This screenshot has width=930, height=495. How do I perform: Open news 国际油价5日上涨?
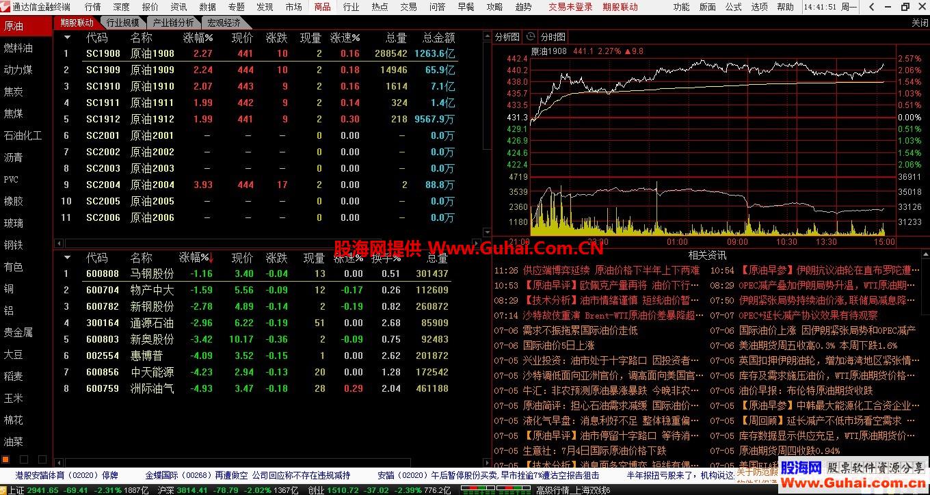tap(559, 345)
